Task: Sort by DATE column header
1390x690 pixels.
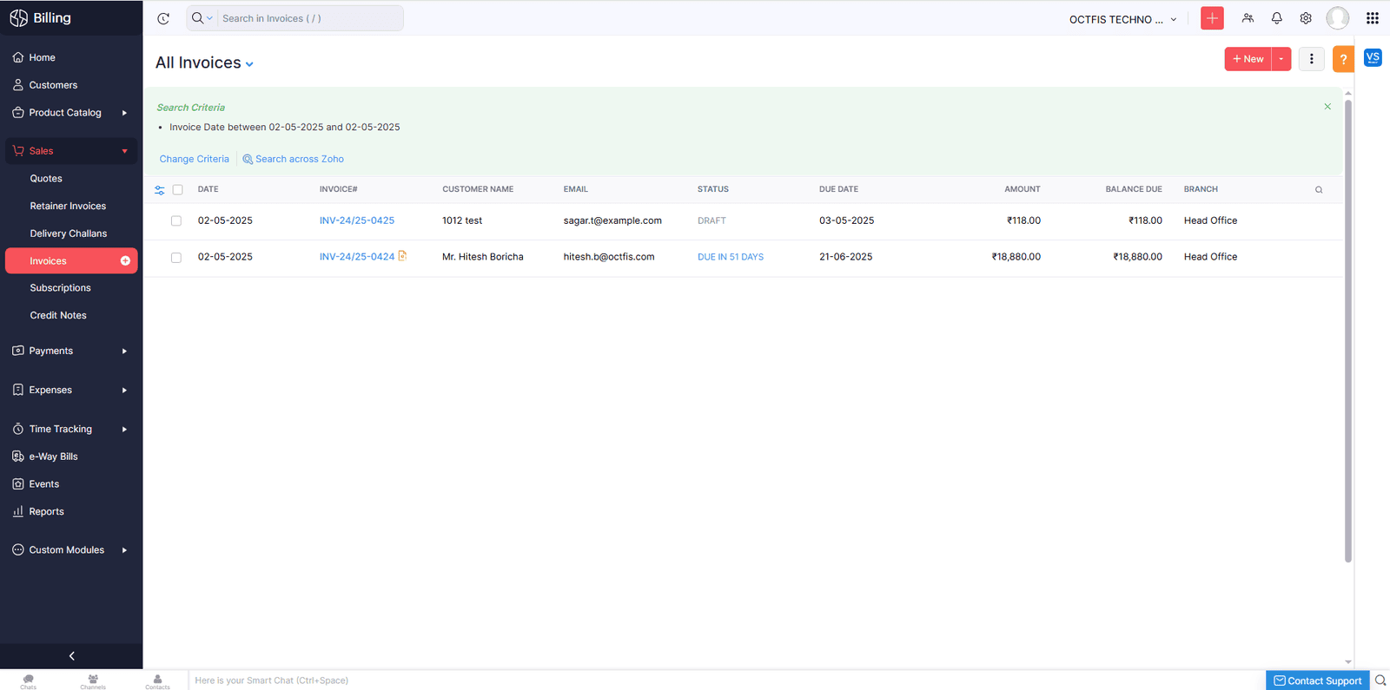Action: (x=208, y=189)
